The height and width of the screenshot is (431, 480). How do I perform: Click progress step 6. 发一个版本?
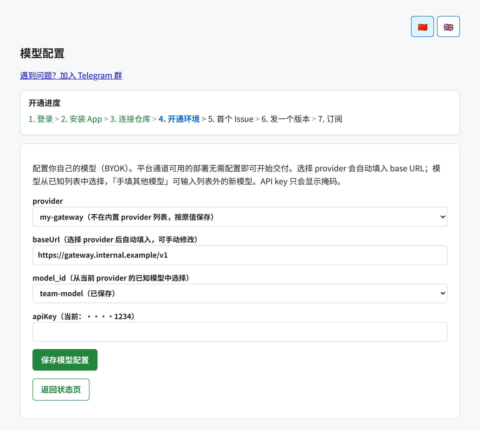285,119
